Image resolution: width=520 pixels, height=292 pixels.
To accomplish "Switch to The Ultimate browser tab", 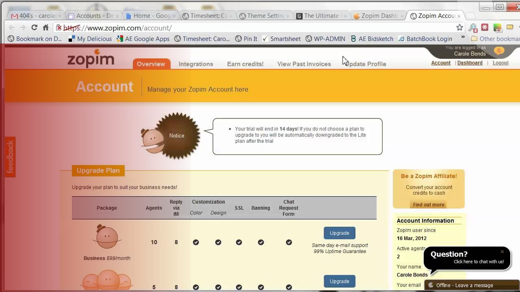I will 322,15.
